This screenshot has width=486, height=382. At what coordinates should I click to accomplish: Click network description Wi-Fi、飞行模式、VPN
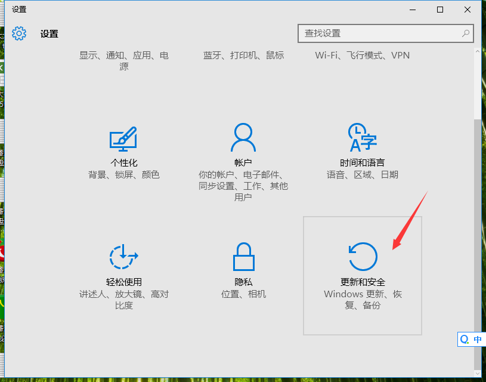pos(363,56)
